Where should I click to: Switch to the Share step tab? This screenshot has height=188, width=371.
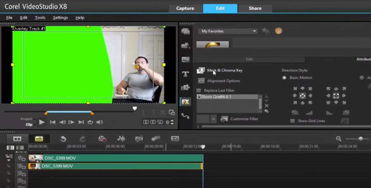pyautogui.click(x=255, y=8)
